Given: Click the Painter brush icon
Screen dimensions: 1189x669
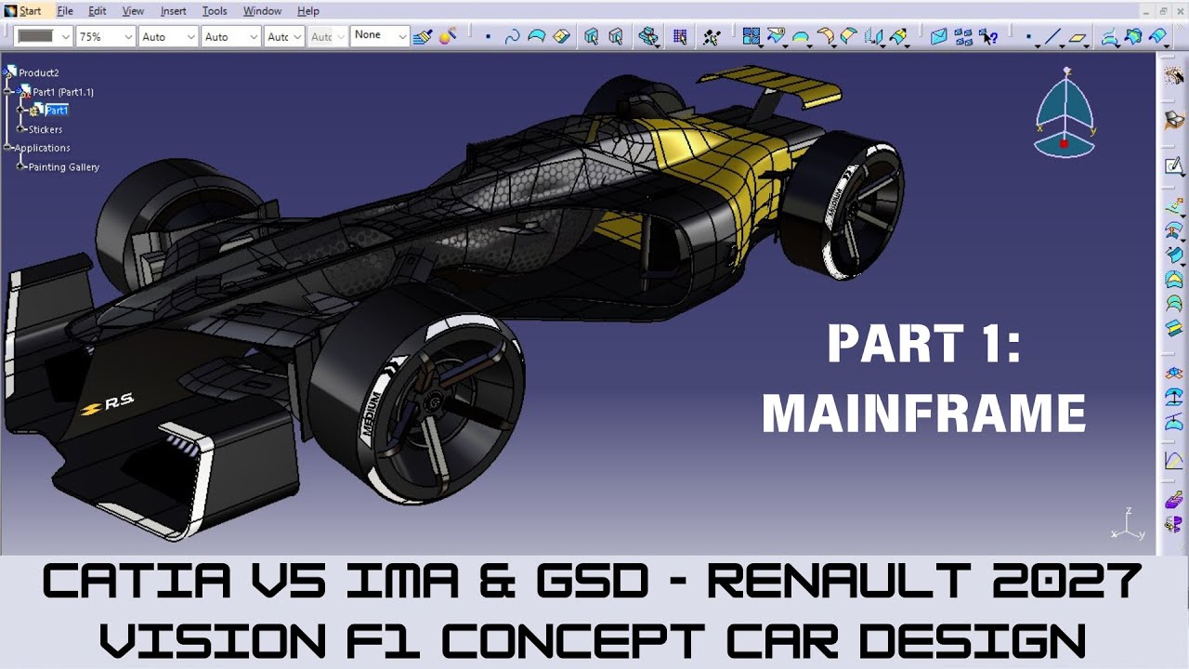Looking at the screenshot, I should pyautogui.click(x=423, y=37).
